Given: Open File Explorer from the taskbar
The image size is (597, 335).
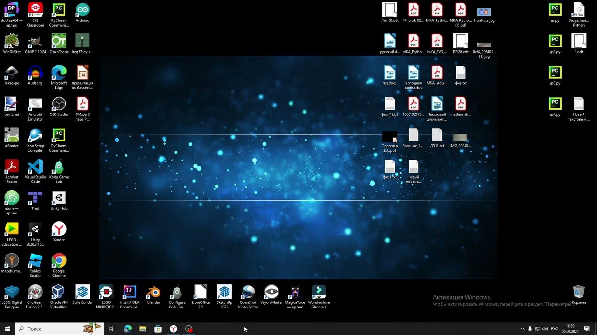Looking at the screenshot, I should (x=143, y=329).
